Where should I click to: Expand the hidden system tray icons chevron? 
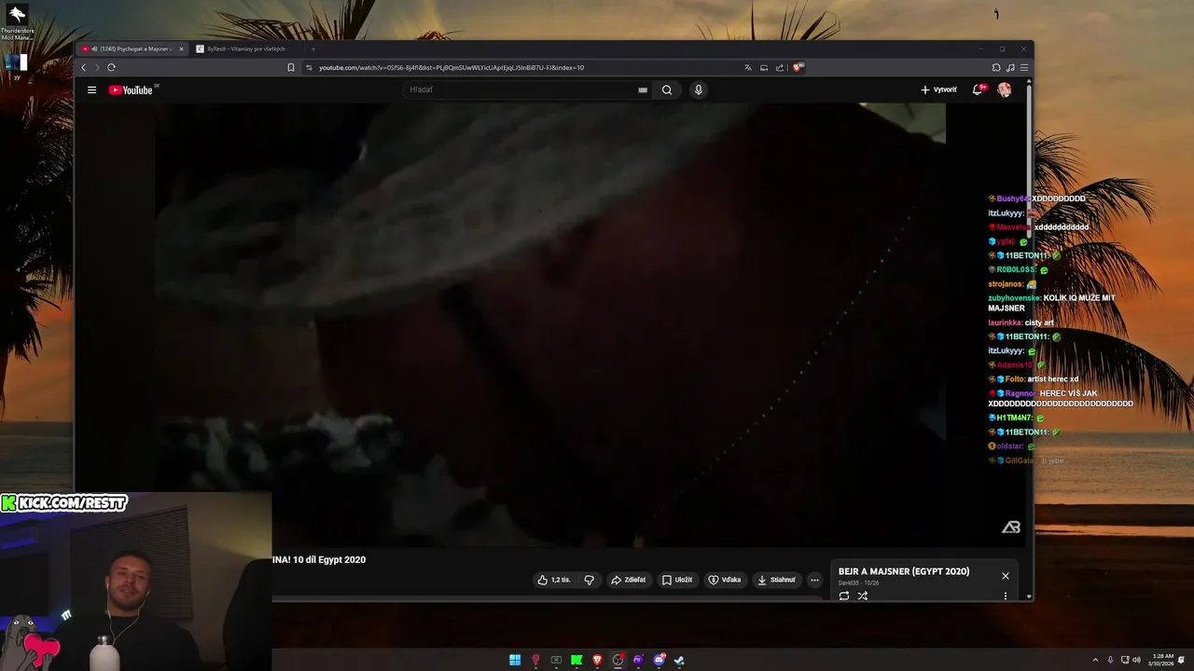1097,660
